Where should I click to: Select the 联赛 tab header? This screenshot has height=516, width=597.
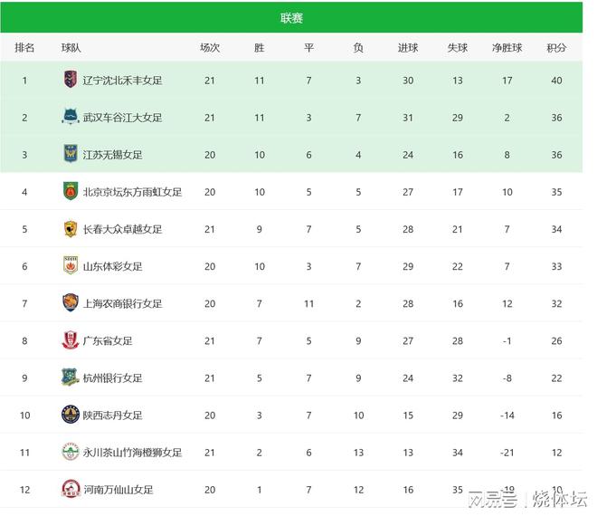(x=292, y=18)
